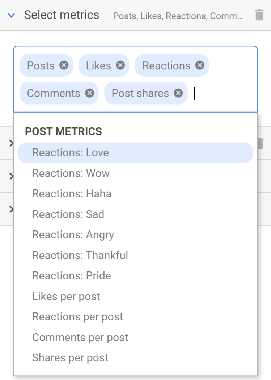Click the blue chevron next to Select metrics
Viewport: 271px width, 380px height.
click(x=11, y=15)
